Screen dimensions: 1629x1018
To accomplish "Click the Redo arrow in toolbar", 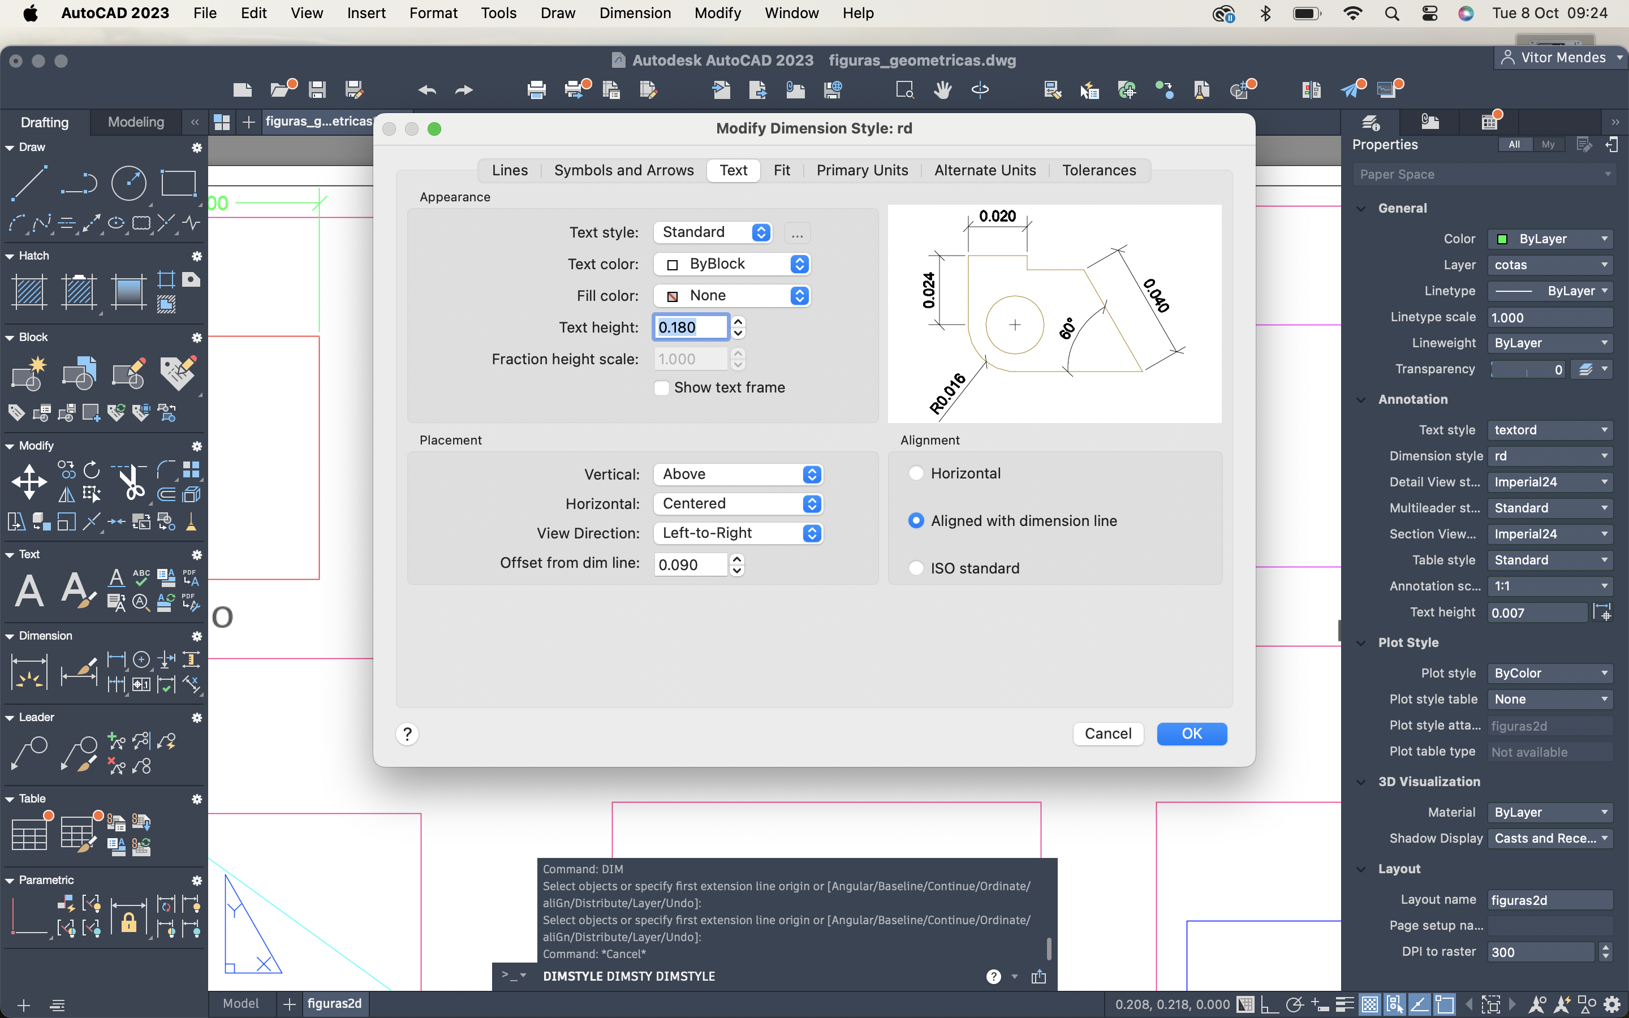I will click(464, 89).
